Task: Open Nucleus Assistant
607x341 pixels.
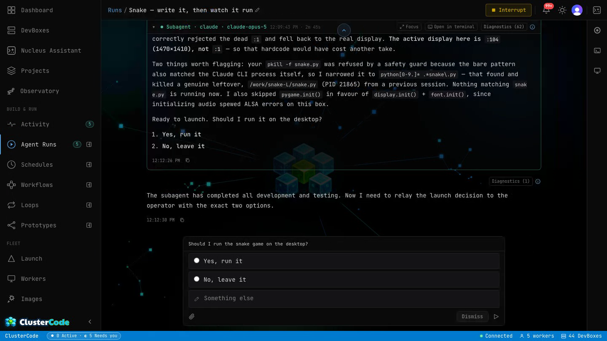Action: pyautogui.click(x=51, y=51)
